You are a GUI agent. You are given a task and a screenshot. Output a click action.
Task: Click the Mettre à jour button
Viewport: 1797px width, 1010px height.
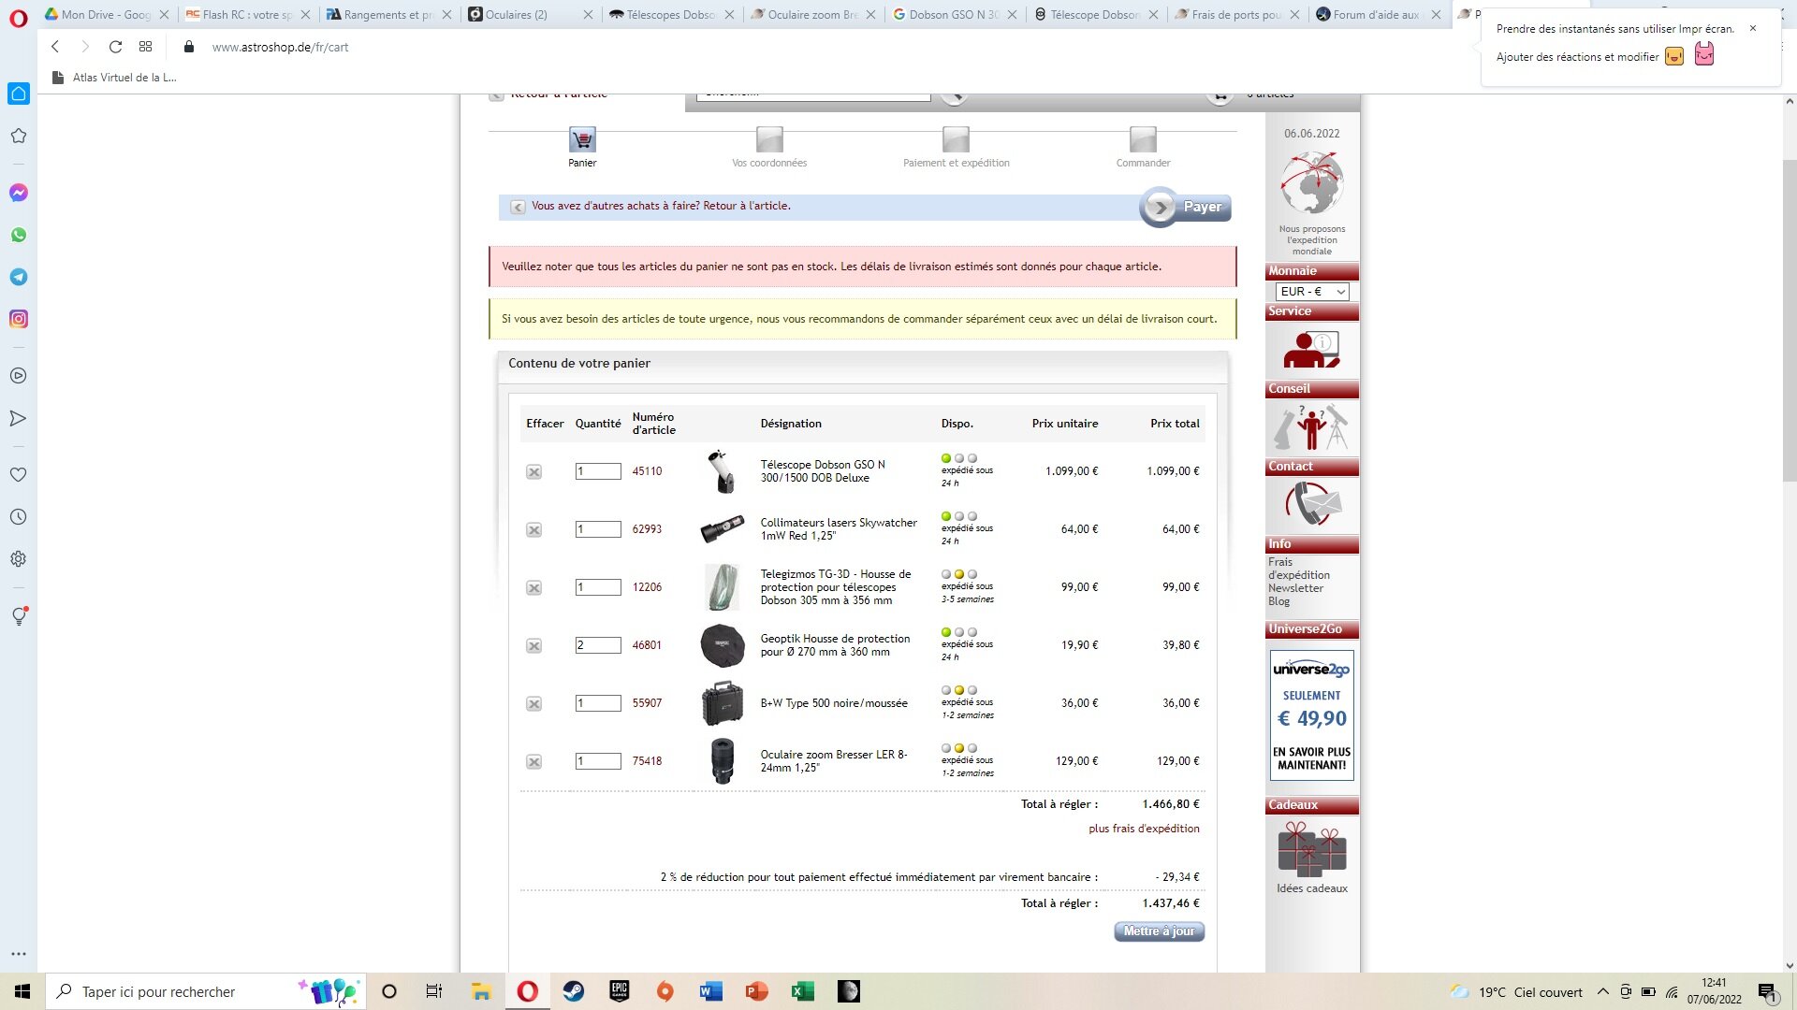pyautogui.click(x=1159, y=931)
